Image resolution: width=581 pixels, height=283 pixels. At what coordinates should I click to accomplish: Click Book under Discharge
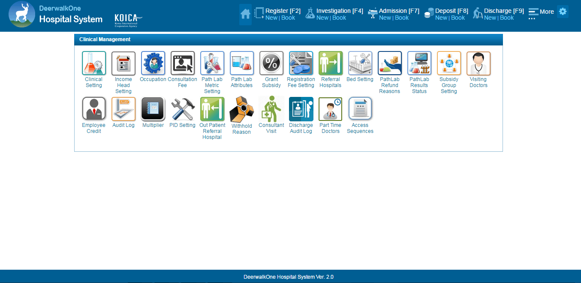[507, 18]
